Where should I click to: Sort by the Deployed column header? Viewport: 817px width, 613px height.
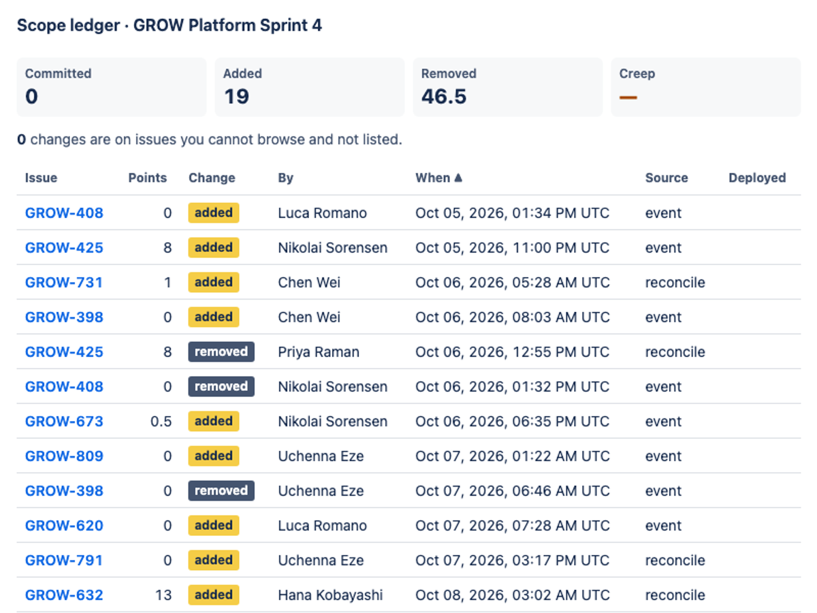pos(757,178)
